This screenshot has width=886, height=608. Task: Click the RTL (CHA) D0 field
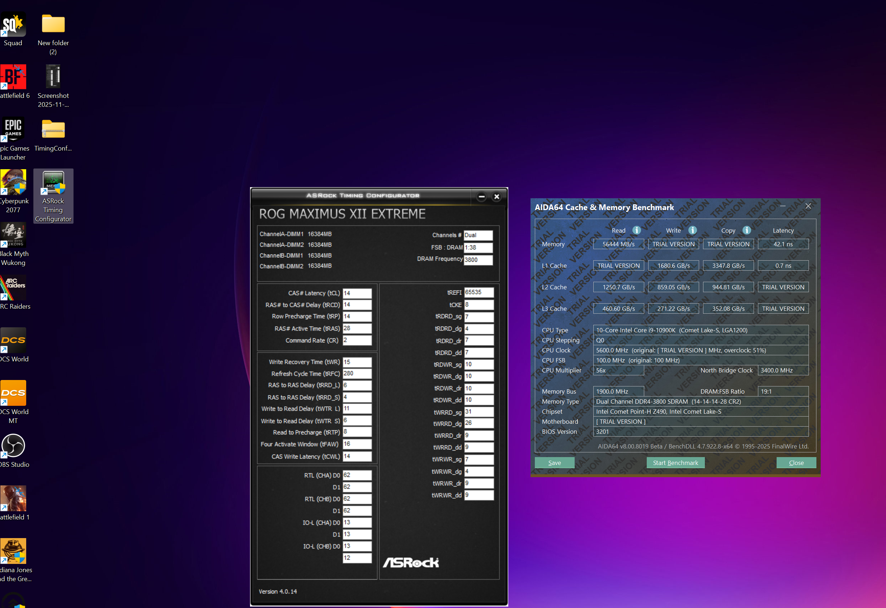click(x=357, y=475)
